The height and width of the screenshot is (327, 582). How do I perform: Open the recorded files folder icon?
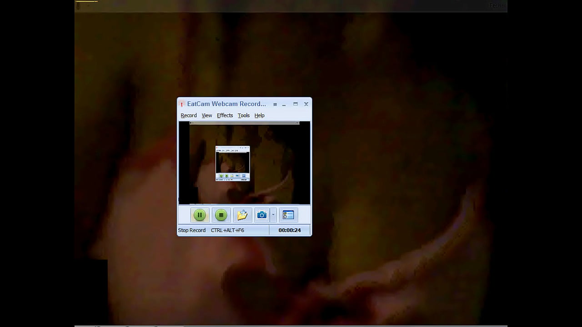[242, 215]
